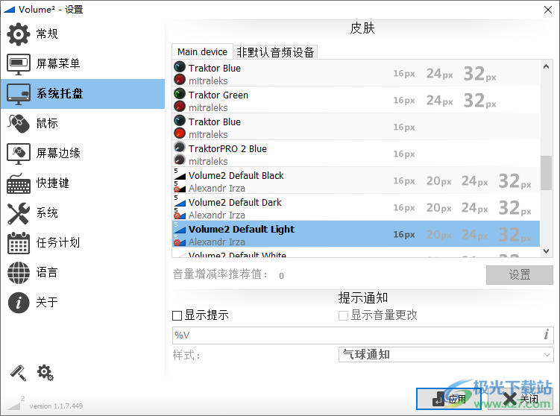Open the 关于 about page
This screenshot has width=560, height=416.
[x=46, y=302]
